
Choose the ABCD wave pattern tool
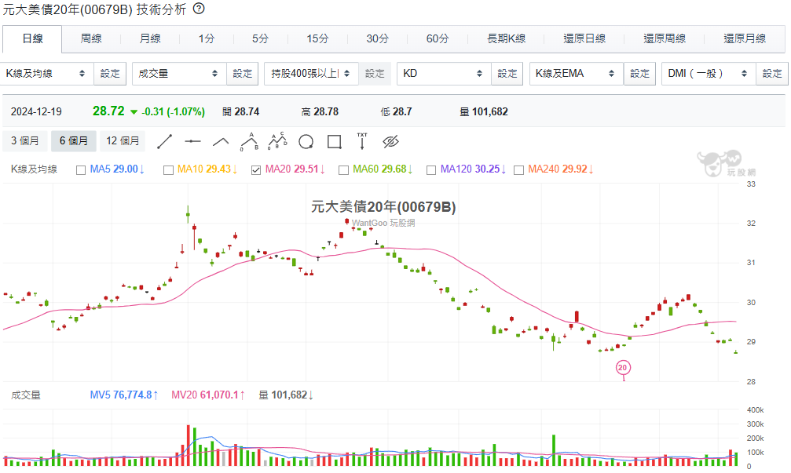tap(277, 141)
